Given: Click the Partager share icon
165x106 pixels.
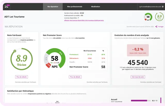Looking at the screenshot, I should coord(156,26).
